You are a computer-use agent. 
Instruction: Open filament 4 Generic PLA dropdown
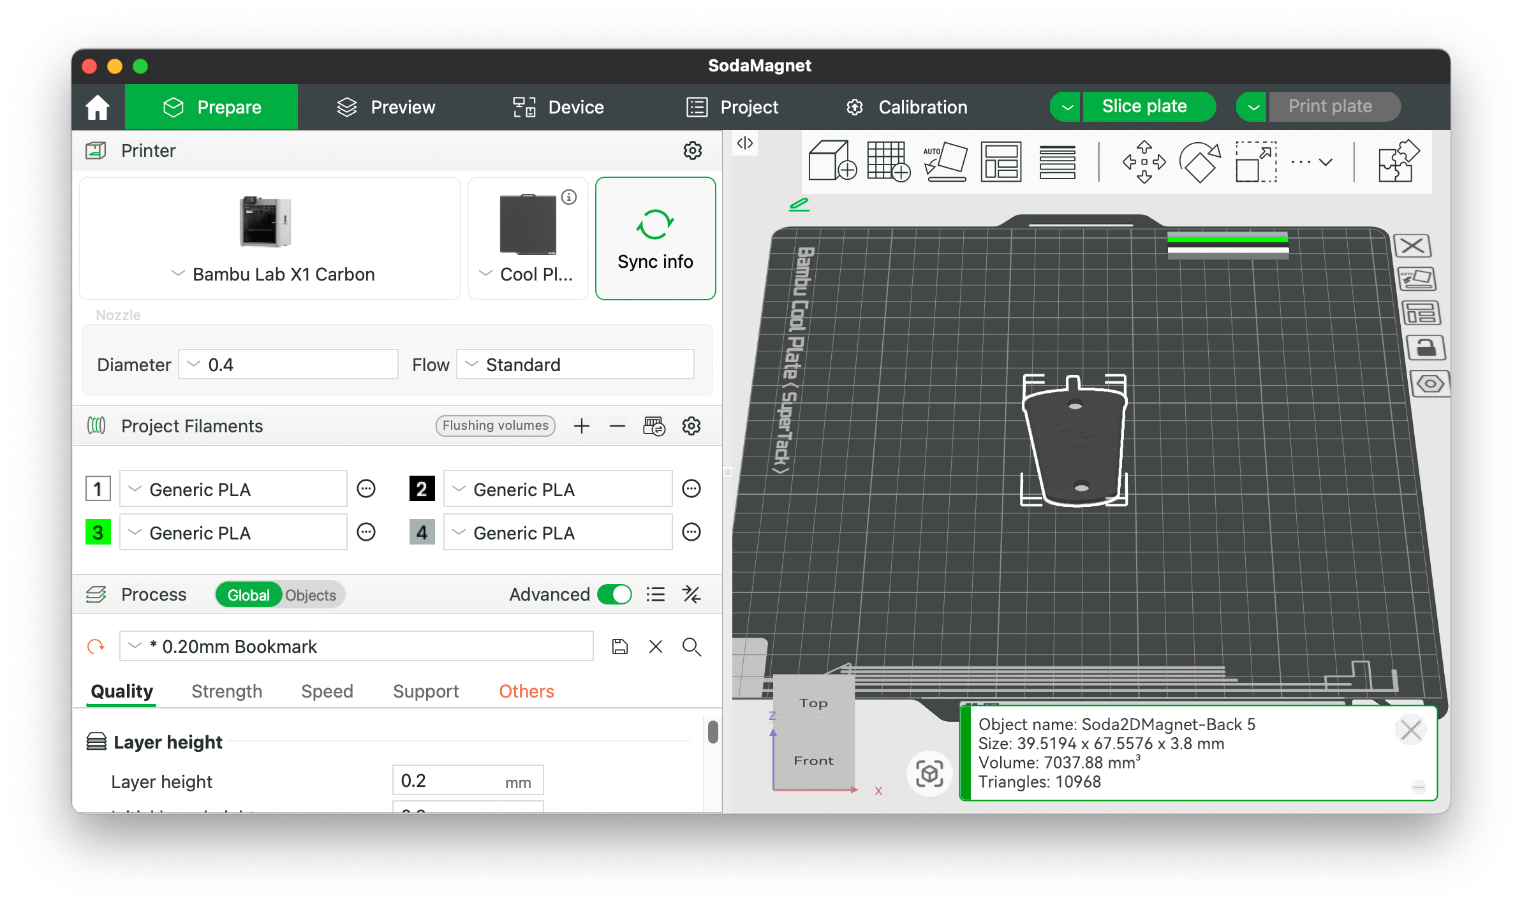(558, 532)
